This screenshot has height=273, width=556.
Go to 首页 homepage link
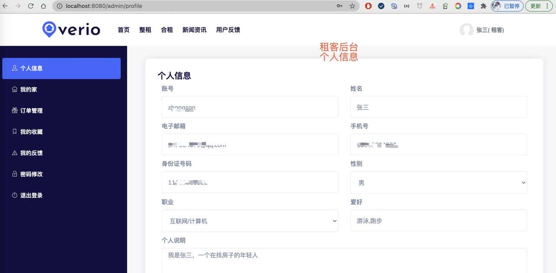click(x=123, y=30)
